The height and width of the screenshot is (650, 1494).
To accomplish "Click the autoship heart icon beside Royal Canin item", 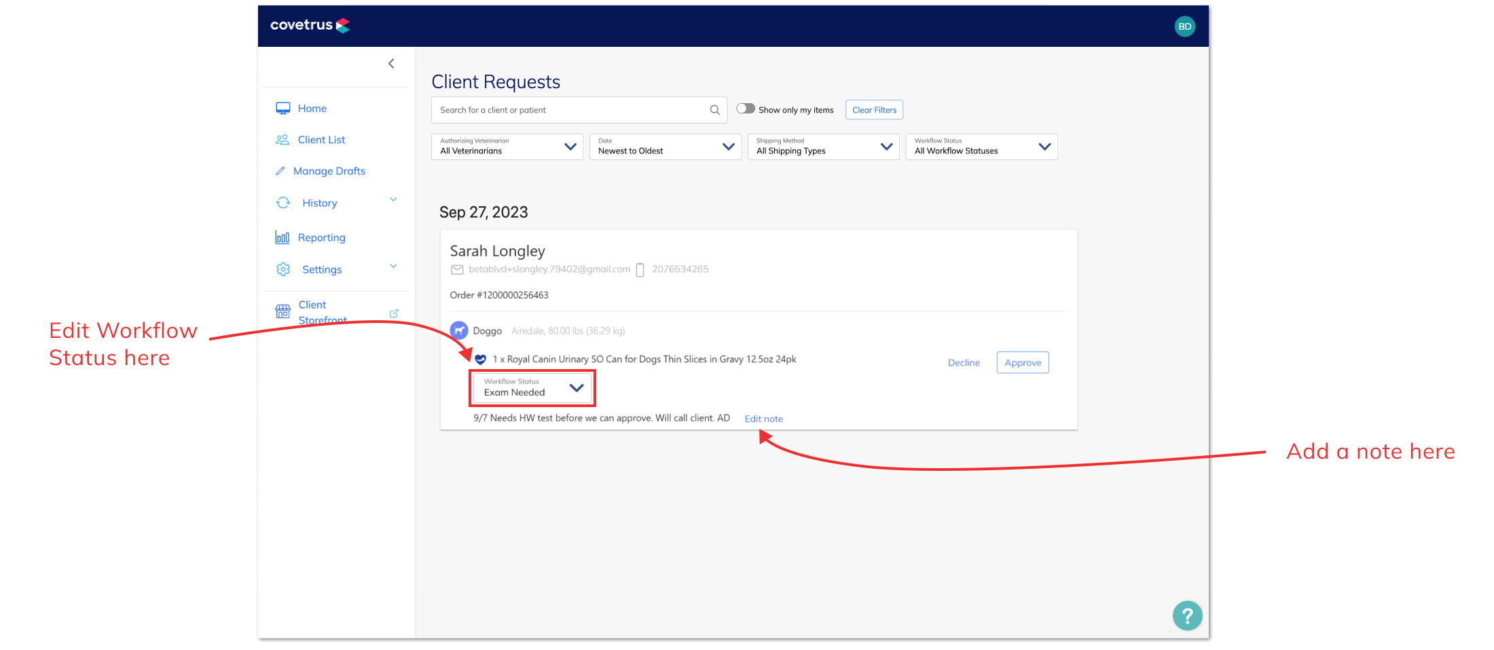I will coord(480,359).
